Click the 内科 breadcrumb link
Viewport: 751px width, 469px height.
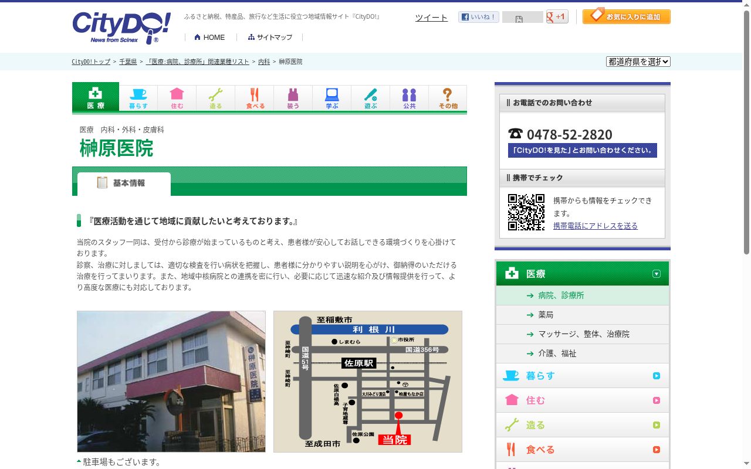[x=264, y=62]
